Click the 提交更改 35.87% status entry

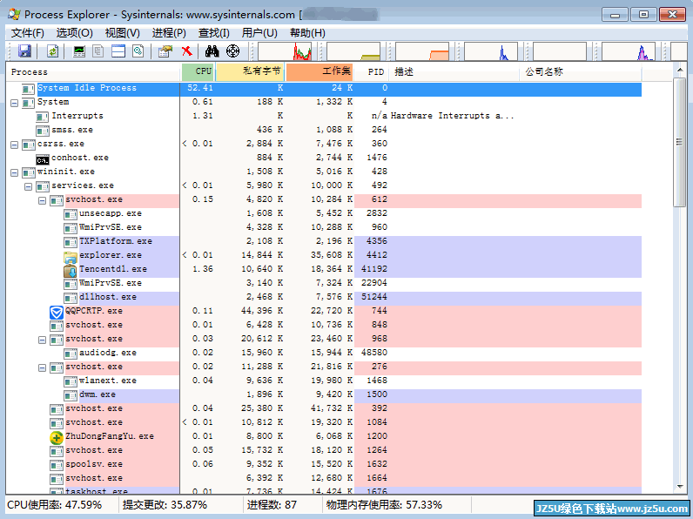165,505
